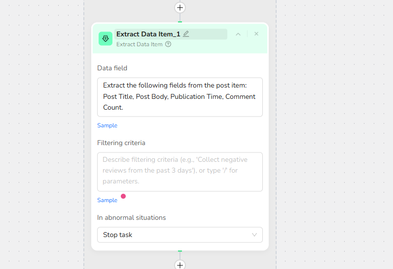Screen dimensions: 393x269
Task: Close the Extract Data Item_1 card
Action: tap(256, 34)
